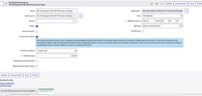Screen dimensions: 202x96
Task: Click the Save button in the header
Action: (192, 4)
